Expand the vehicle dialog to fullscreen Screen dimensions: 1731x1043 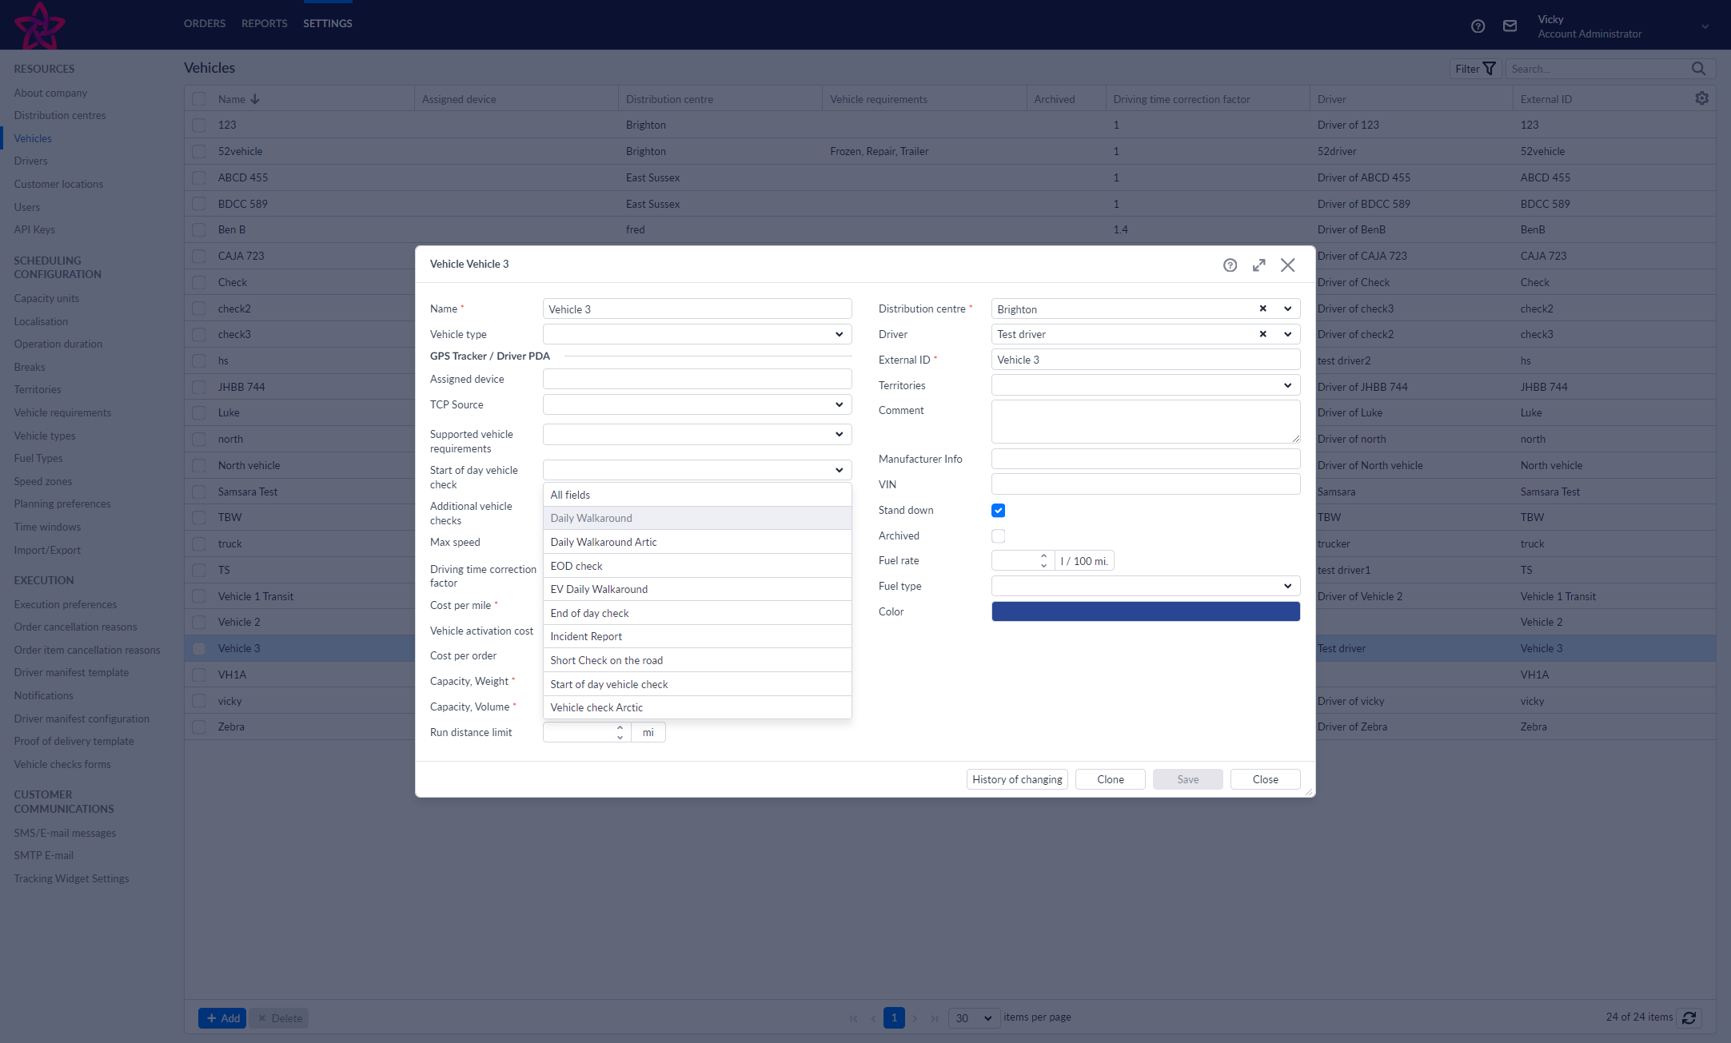point(1258,265)
